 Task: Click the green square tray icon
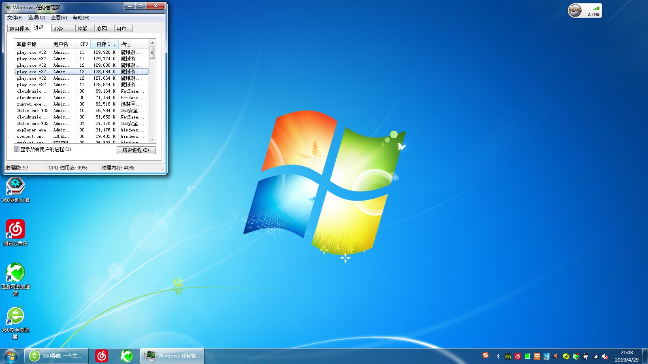[527, 356]
